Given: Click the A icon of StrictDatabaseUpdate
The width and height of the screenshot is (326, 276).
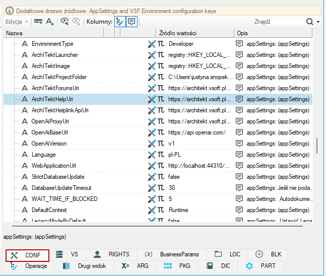Looking at the screenshot, I should 25,177.
